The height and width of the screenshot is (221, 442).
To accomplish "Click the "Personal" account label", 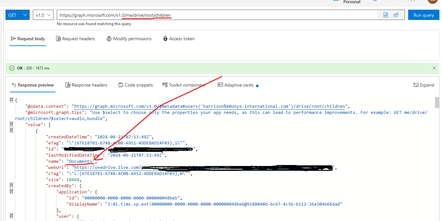I will (352, 2).
